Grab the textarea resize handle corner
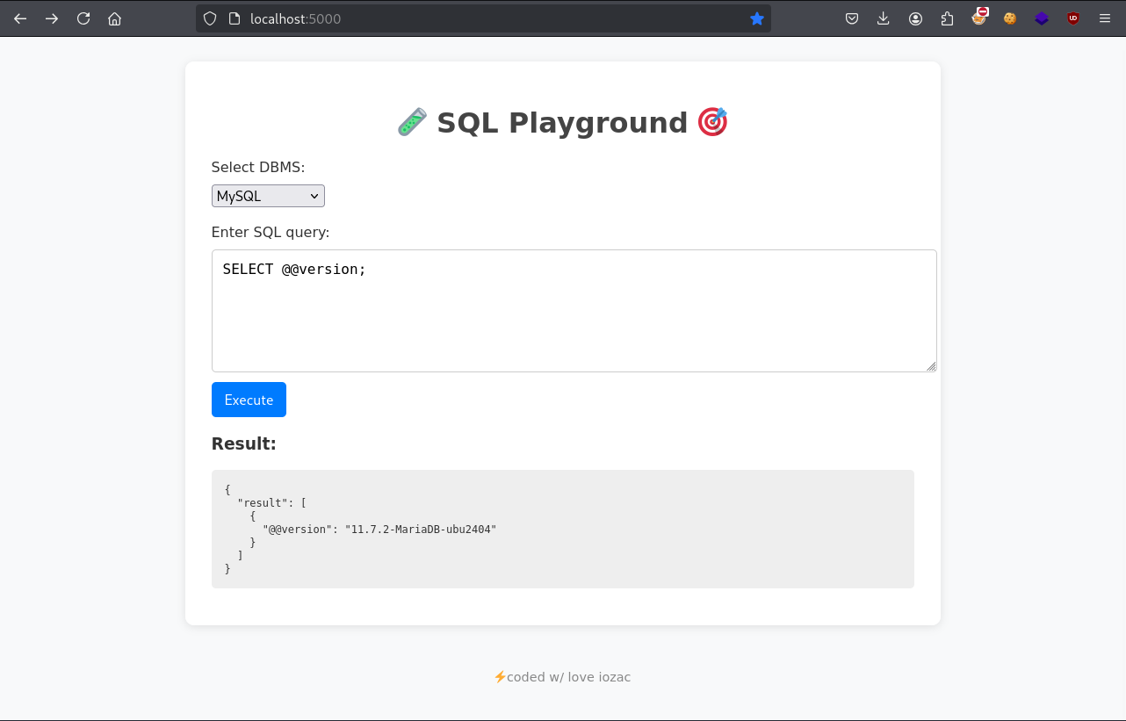Viewport: 1126px width, 721px height. click(931, 366)
